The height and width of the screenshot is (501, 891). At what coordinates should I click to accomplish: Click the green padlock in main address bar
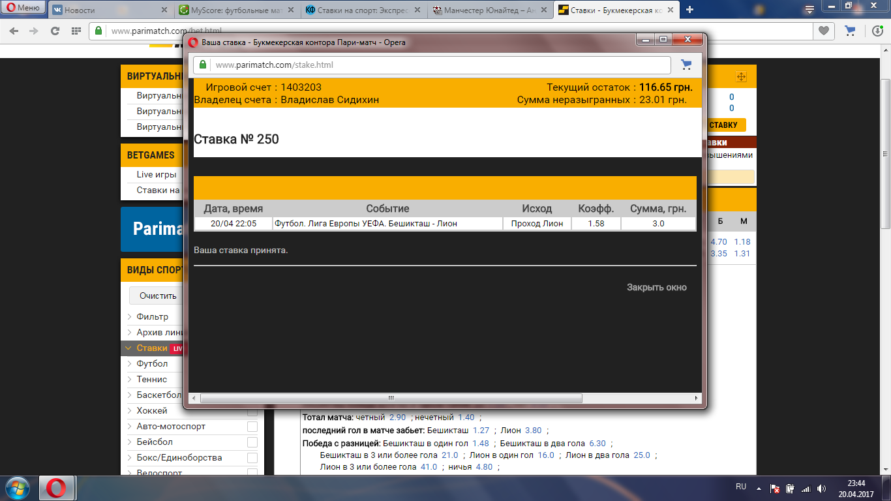(x=98, y=31)
